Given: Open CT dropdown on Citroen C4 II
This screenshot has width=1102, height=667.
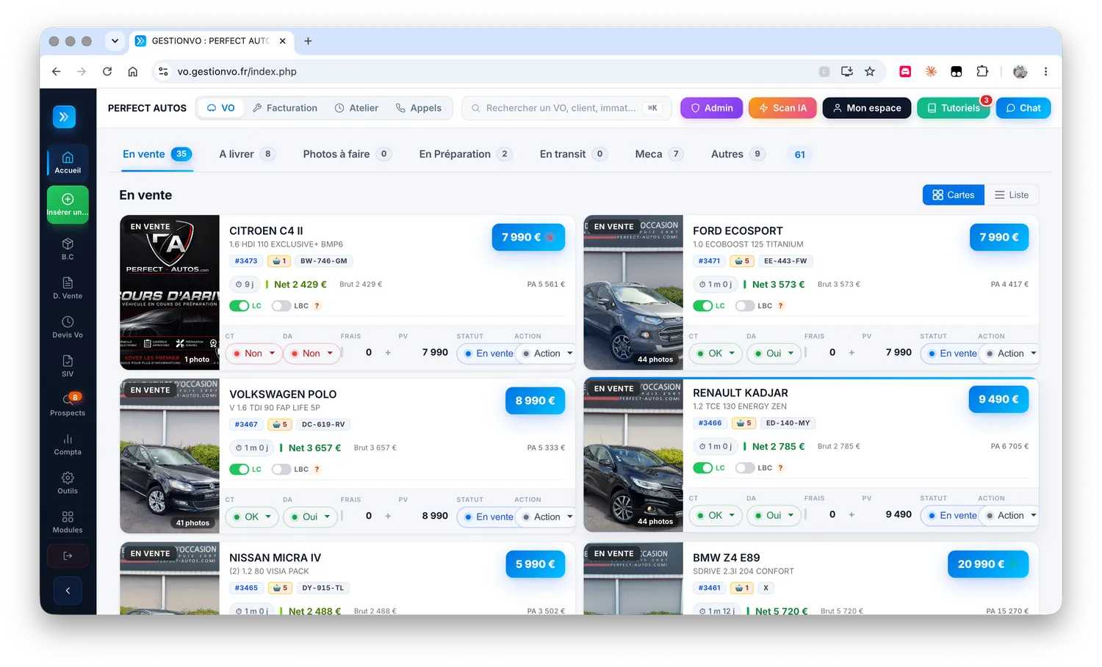Looking at the screenshot, I should (253, 354).
